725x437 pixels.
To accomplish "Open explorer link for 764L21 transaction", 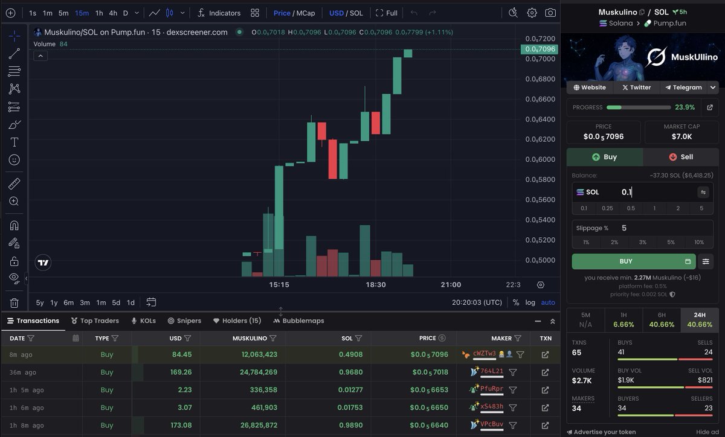I will click(x=545, y=372).
